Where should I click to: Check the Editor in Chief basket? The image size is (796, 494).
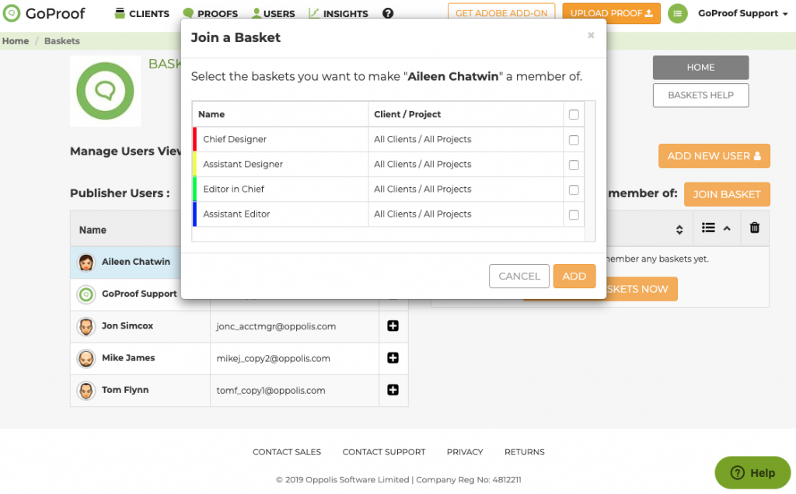[x=574, y=190]
